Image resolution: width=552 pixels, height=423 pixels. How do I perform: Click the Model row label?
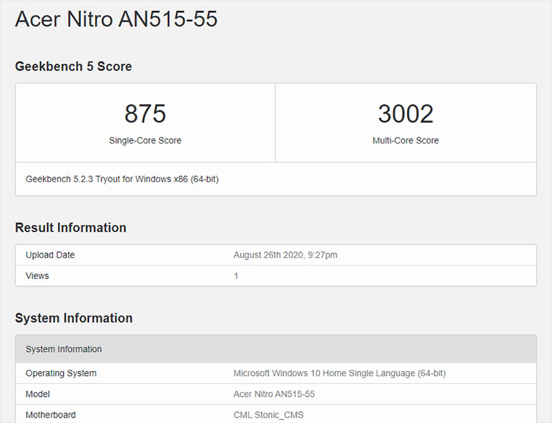[38, 394]
